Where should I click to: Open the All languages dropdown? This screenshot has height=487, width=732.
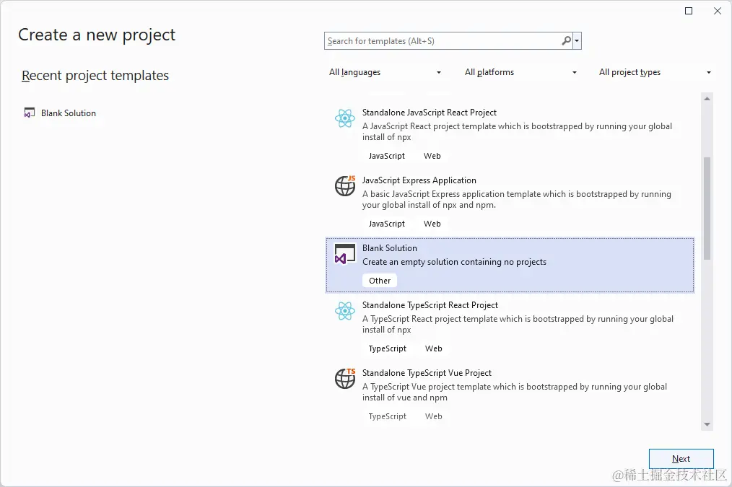click(385, 72)
